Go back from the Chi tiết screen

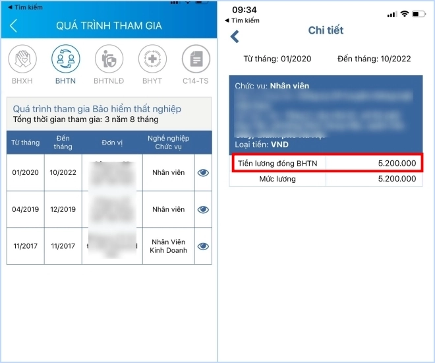click(235, 36)
